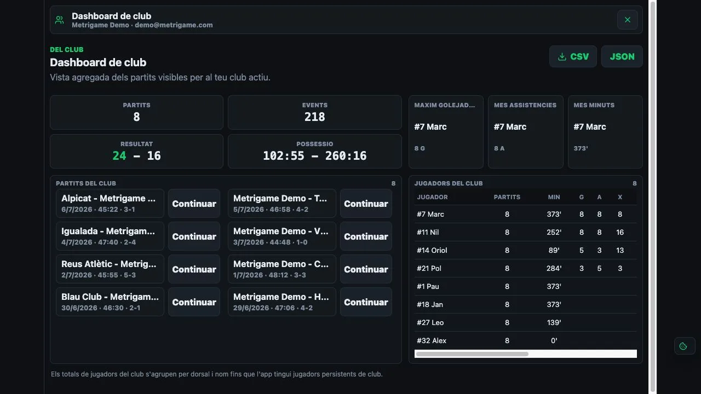Open the Igualada - Metrigame match card
The image size is (701, 394).
click(x=110, y=236)
